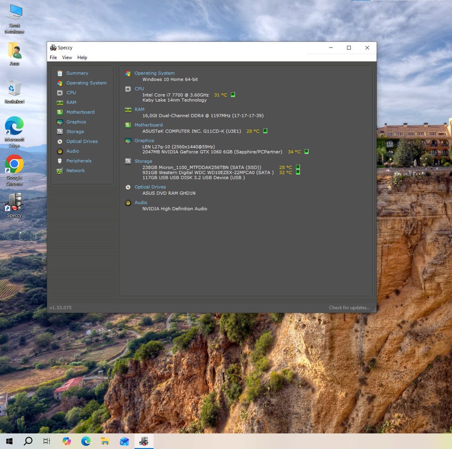Viewport: 452px width, 449px height.
Task: Click Storage heading in summary panel
Action: [143, 161]
